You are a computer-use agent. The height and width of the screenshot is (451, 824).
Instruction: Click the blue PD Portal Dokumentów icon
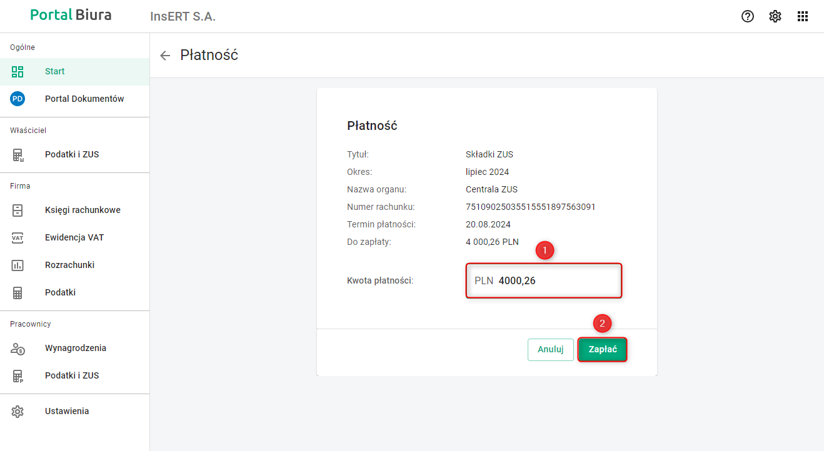coord(18,99)
